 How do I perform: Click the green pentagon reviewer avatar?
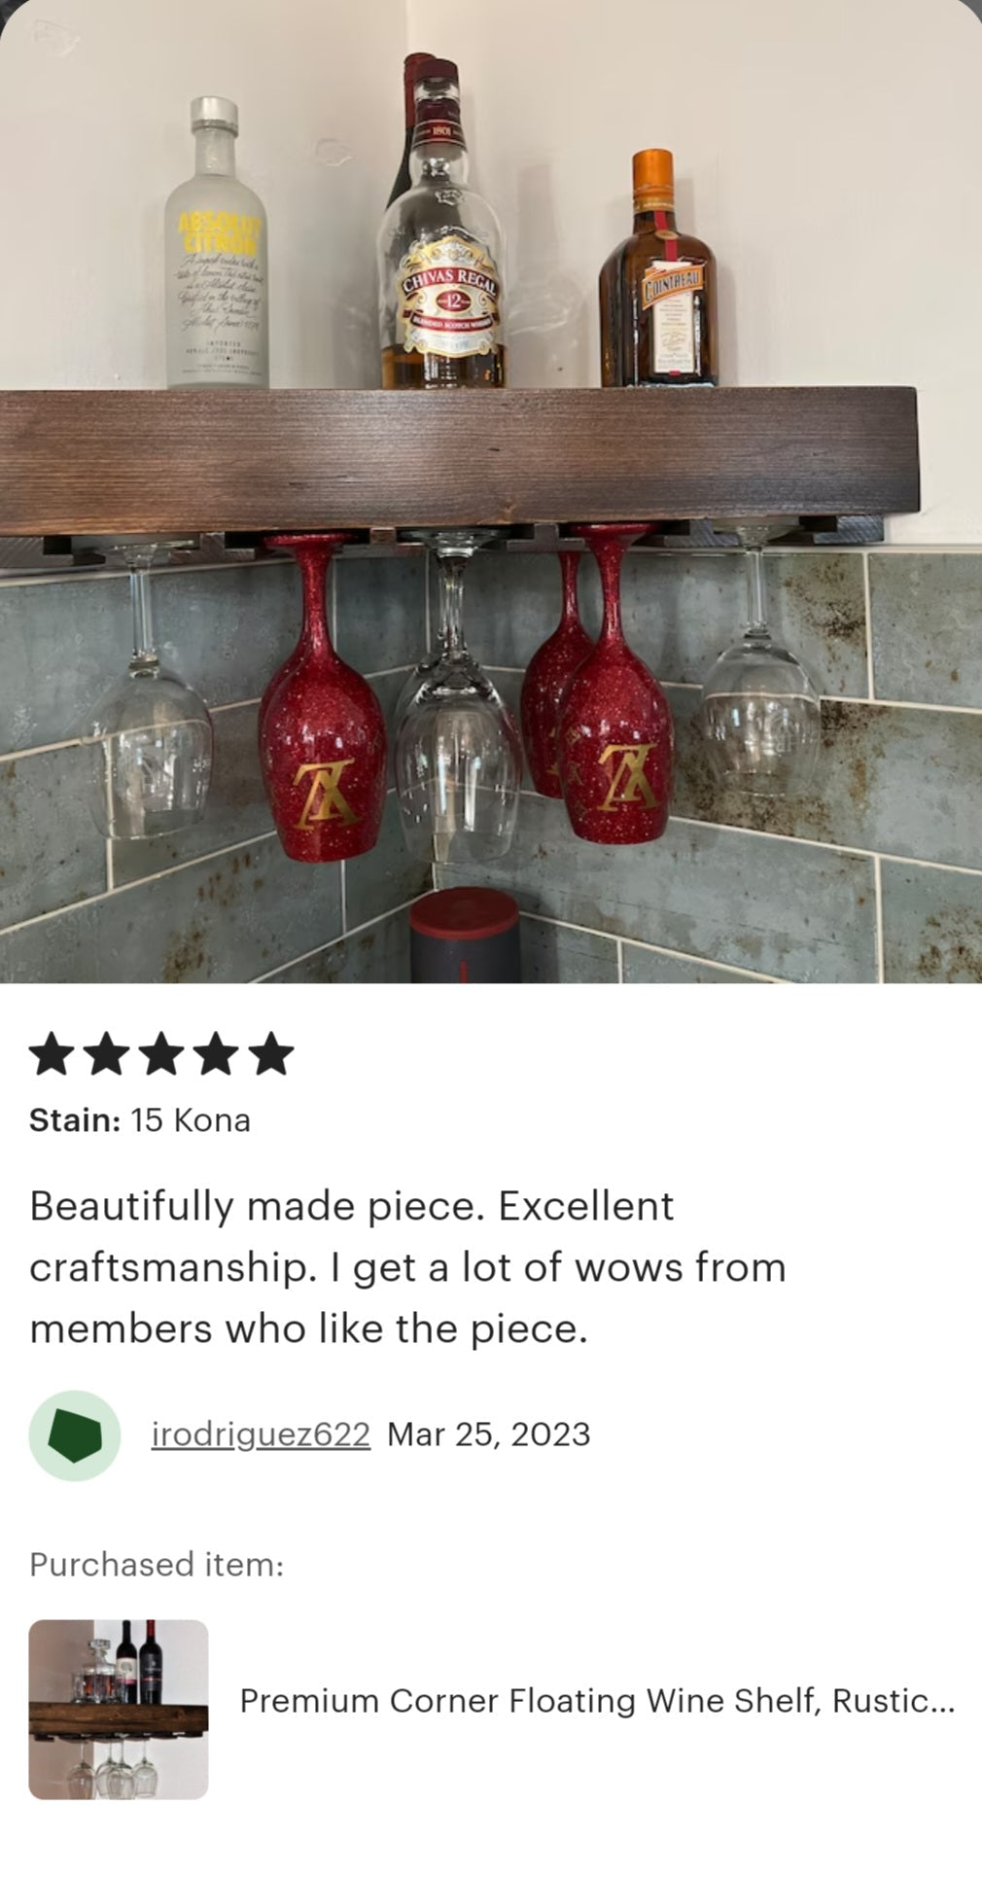75,1434
